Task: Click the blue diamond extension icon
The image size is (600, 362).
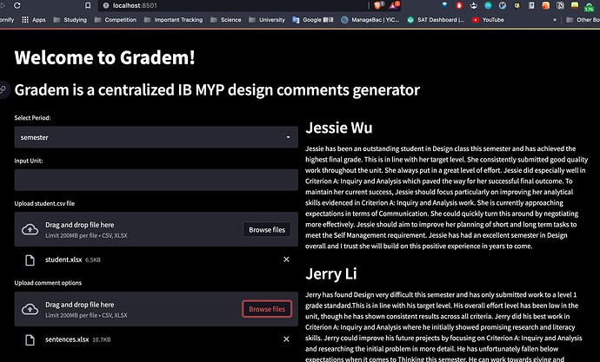Action: (444, 5)
